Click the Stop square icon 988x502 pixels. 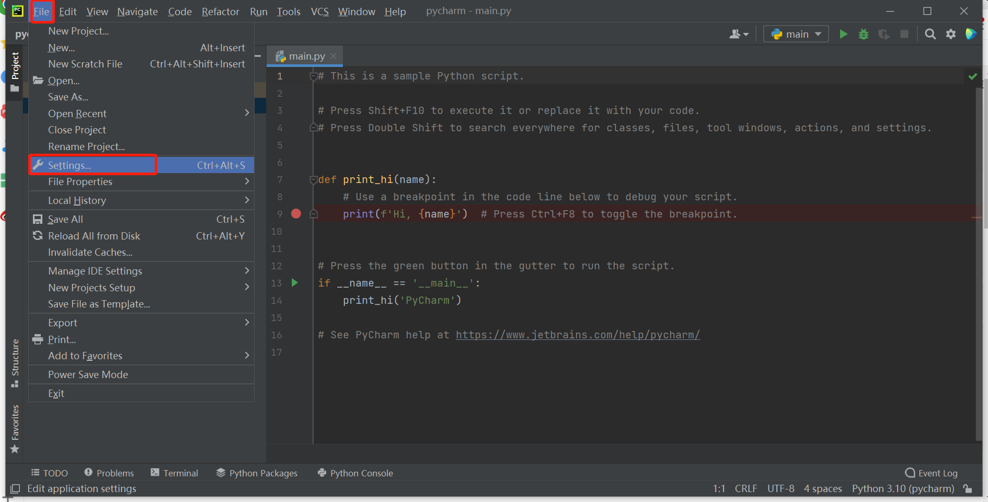tap(904, 34)
